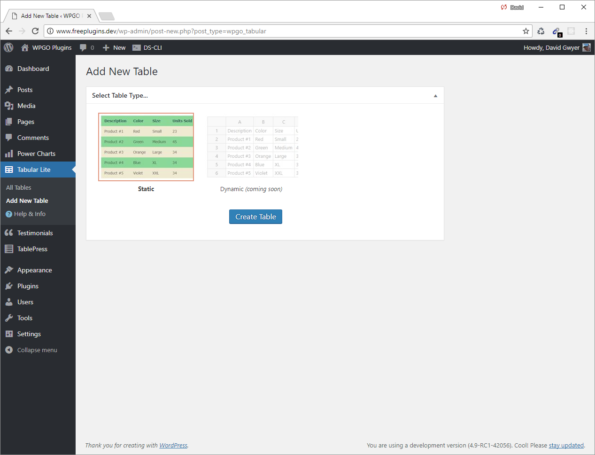Open the Chrome three-dot menu
This screenshot has width=595, height=455.
coord(586,31)
